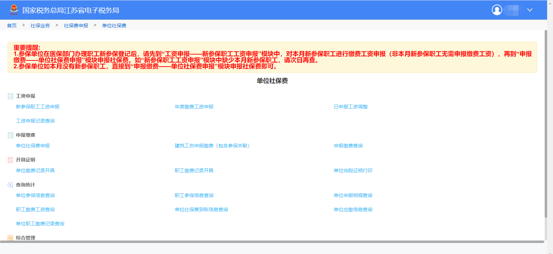Navigate to 社保费申报 breadcrumb item
The image size is (553, 254).
[x=76, y=26]
